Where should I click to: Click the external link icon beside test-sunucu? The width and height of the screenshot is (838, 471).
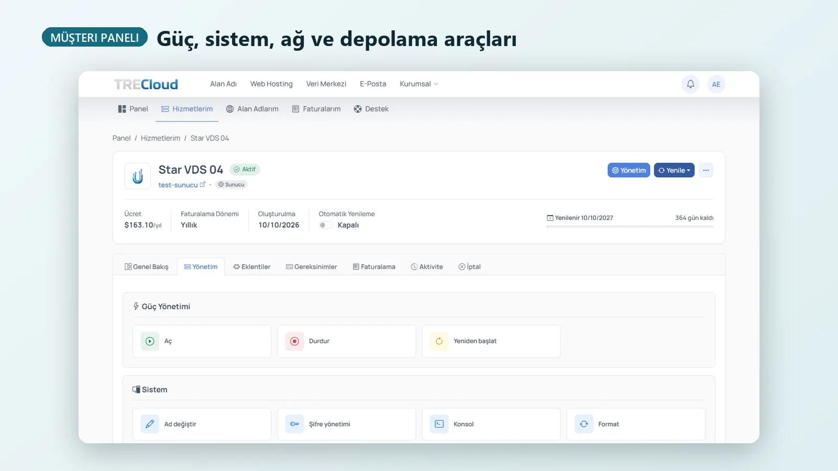click(203, 184)
